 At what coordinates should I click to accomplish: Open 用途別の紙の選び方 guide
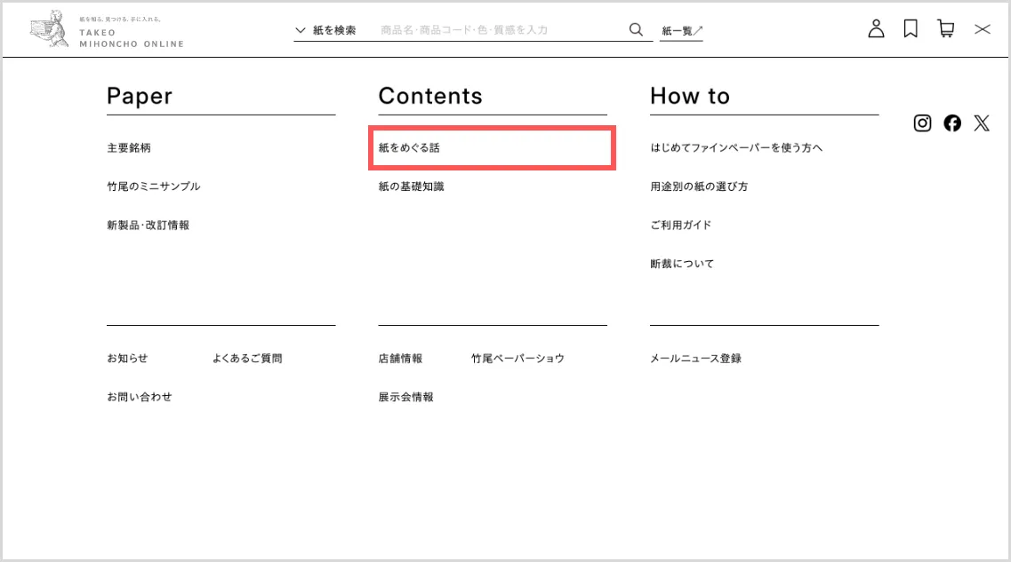tap(699, 186)
